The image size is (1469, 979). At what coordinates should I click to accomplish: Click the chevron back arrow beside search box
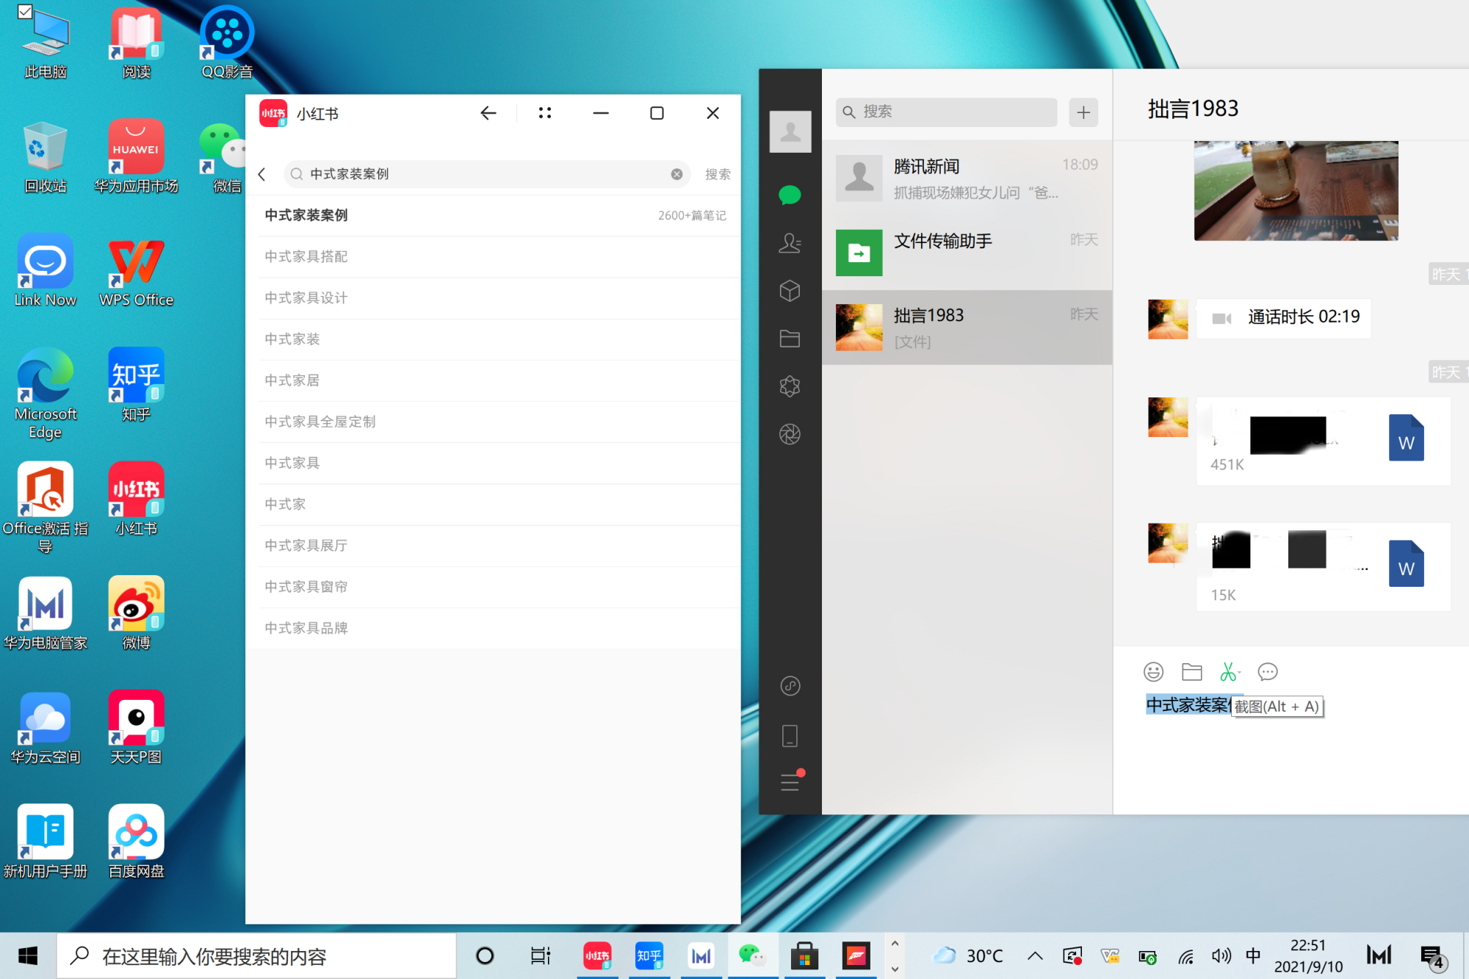[x=262, y=174]
